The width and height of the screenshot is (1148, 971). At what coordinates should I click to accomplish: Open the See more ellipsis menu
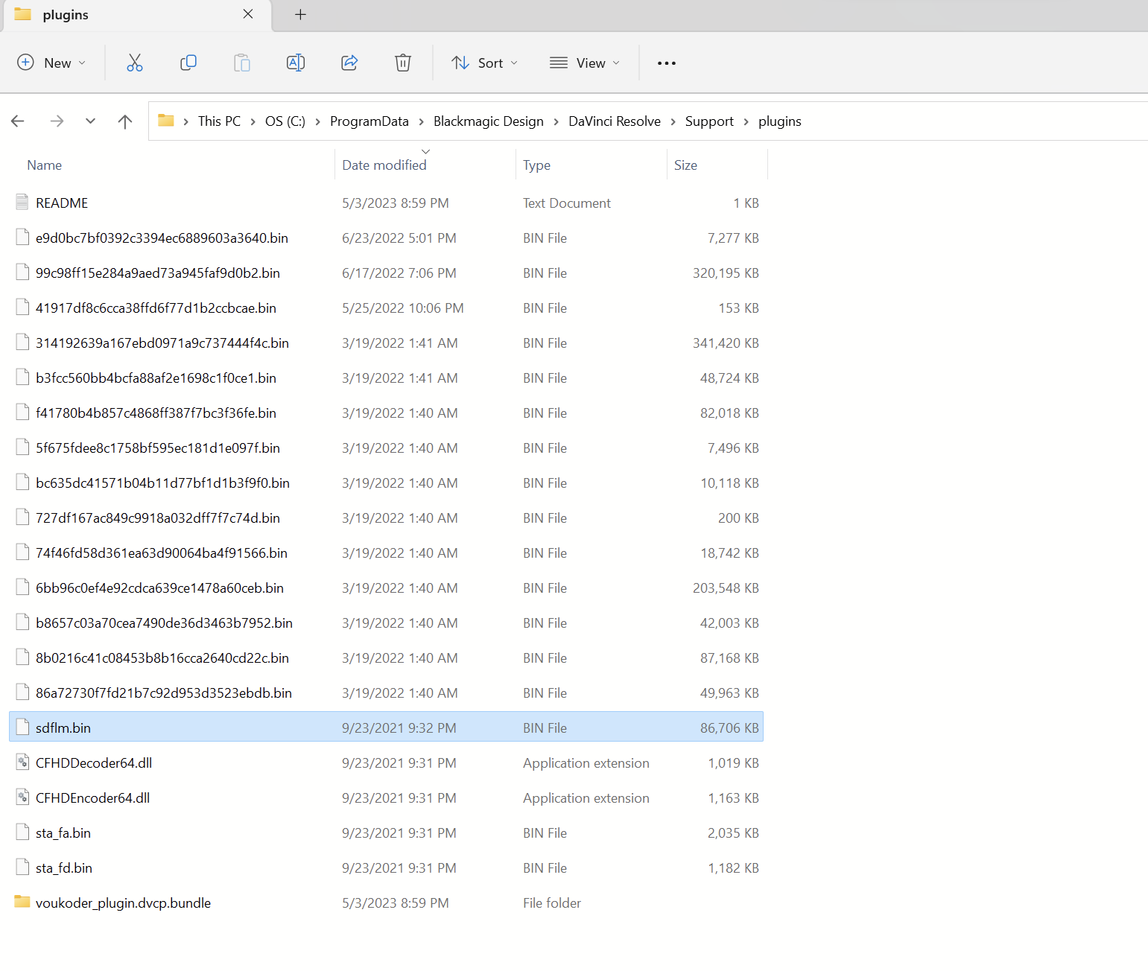tap(667, 63)
